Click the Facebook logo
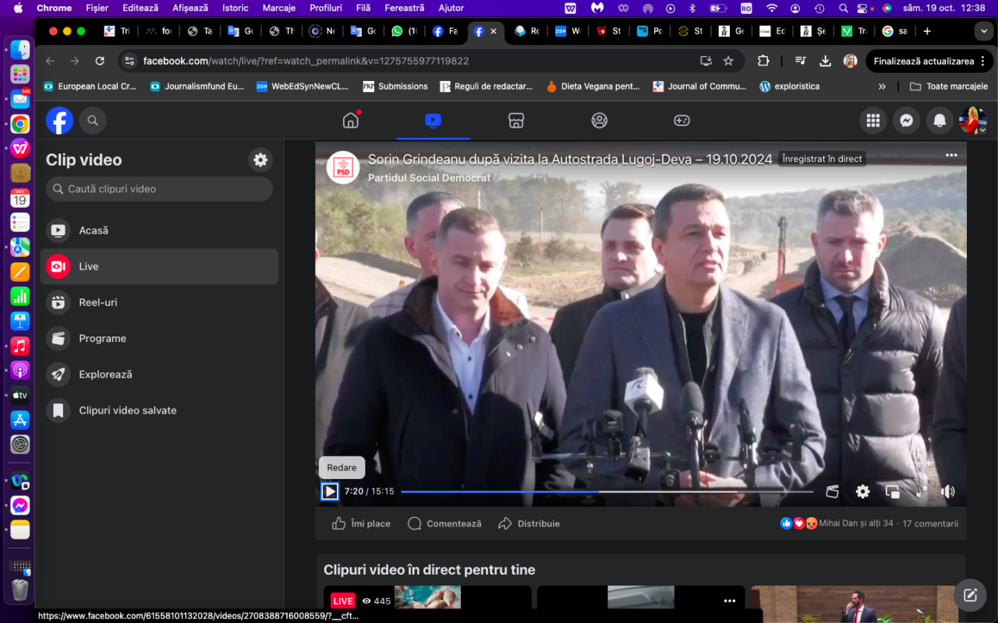 coord(59,121)
